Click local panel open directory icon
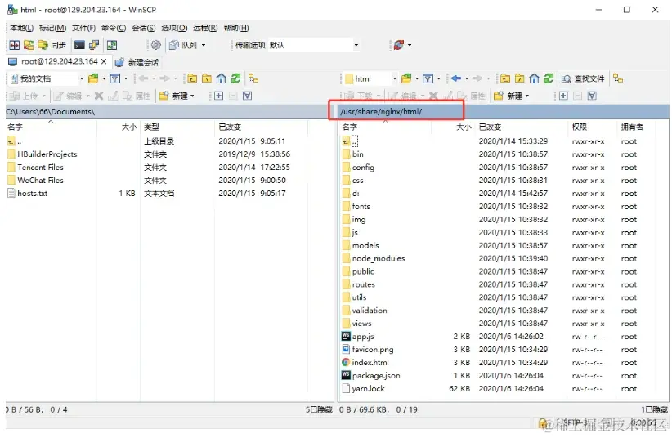Viewport: 672px width, 438px height. coord(93,79)
